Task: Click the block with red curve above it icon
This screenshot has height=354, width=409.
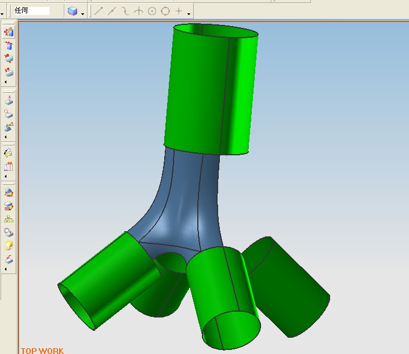Action: pyautogui.click(x=9, y=258)
